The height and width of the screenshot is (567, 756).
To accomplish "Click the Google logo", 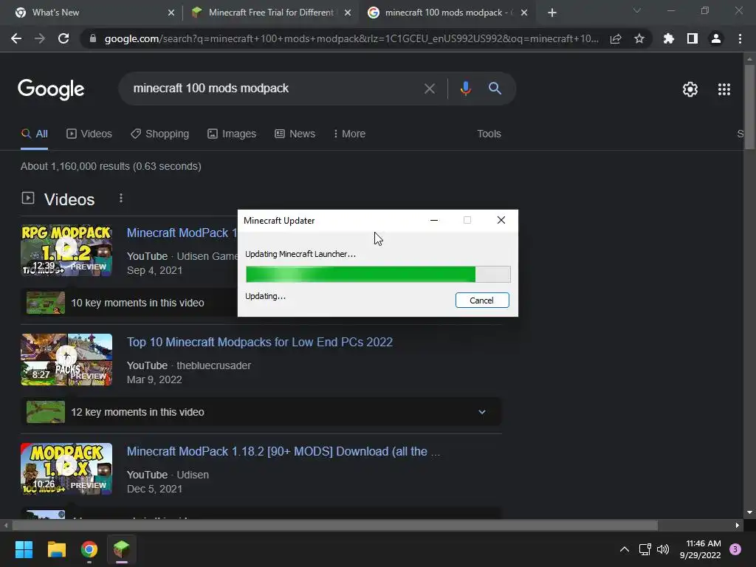I will [51, 89].
